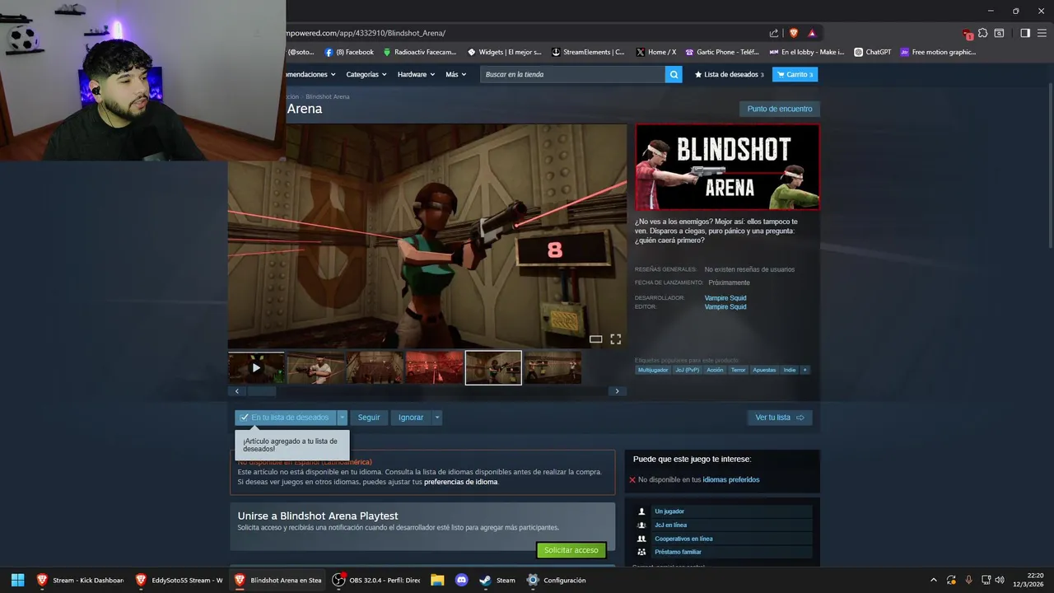Open Discord from the taskbar
The height and width of the screenshot is (593, 1054).
tap(461, 580)
